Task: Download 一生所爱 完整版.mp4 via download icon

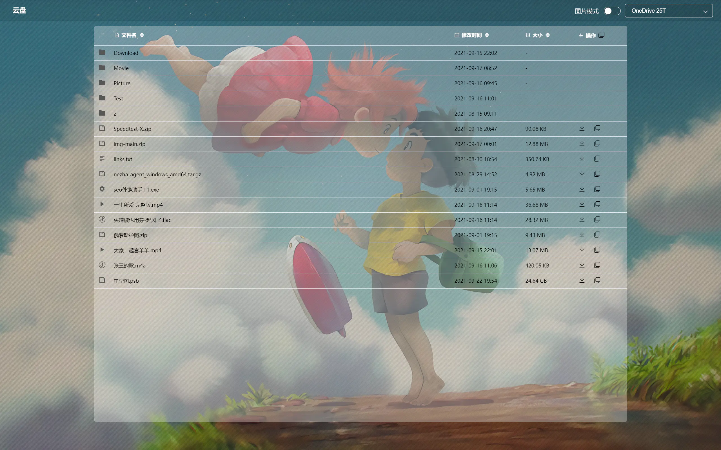Action: (x=582, y=204)
